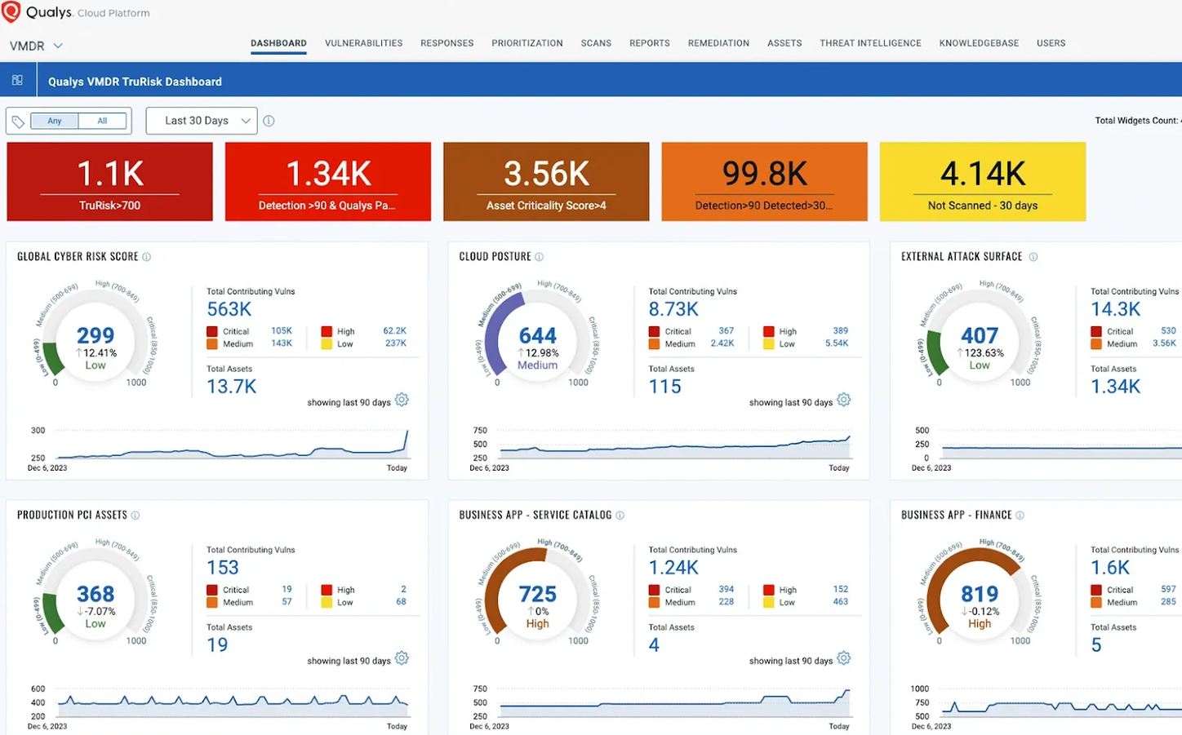Click the 1.1K TruRisk>700 tile
Image resolution: width=1182 pixels, height=735 pixels.
(109, 182)
